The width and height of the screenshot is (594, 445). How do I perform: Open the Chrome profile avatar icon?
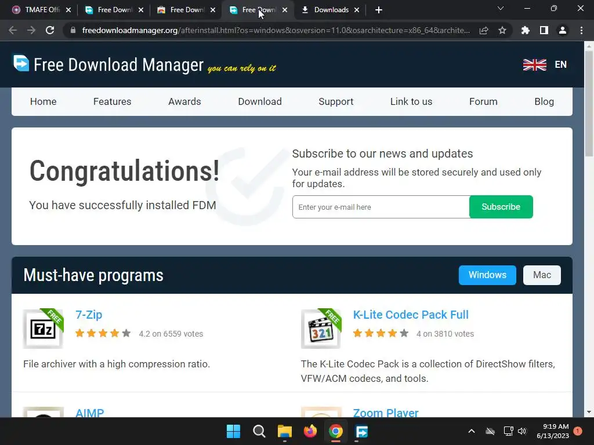coord(563,30)
